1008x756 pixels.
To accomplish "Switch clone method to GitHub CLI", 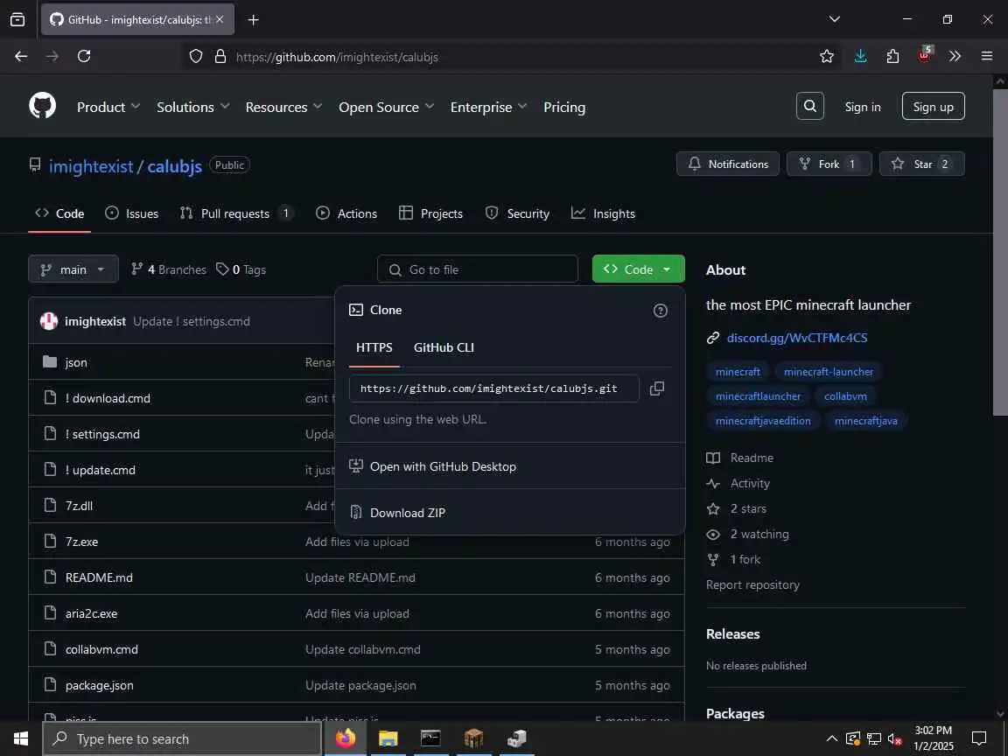I will [444, 347].
